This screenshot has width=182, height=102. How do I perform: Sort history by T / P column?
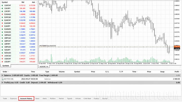pos(121,72)
